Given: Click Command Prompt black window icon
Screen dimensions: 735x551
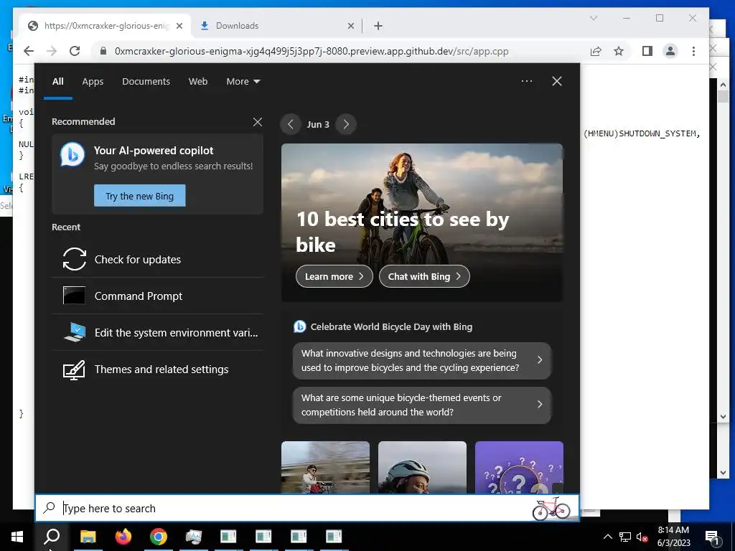Looking at the screenshot, I should [74, 296].
